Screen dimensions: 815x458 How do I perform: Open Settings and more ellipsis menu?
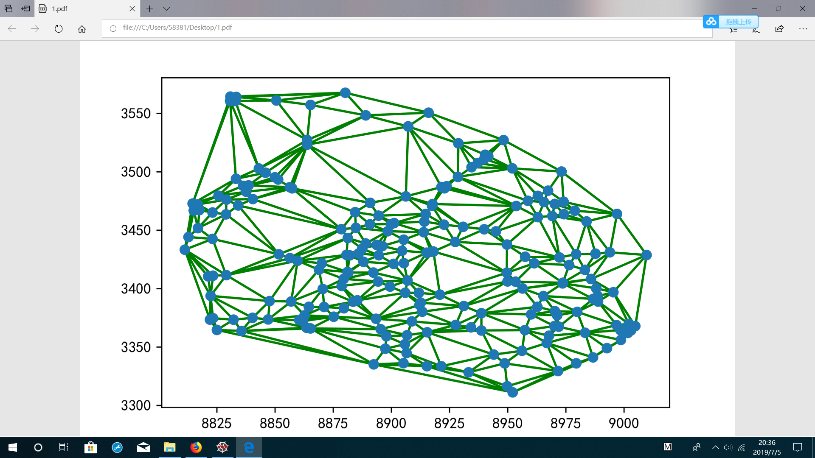click(803, 29)
